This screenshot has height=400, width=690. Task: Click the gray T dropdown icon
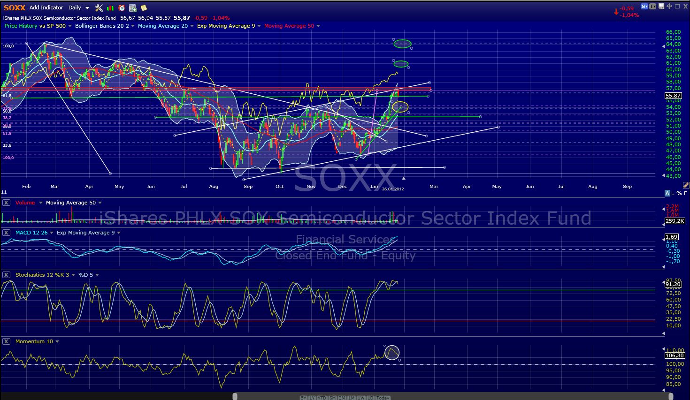coord(653,7)
